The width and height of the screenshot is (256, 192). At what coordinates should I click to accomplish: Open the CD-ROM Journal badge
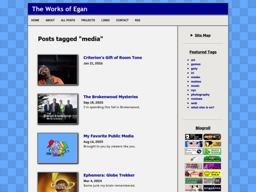[193, 166]
